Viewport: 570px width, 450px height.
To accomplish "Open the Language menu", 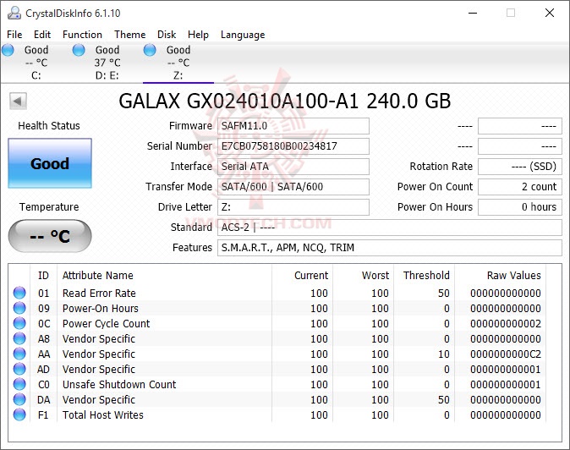I will pyautogui.click(x=243, y=35).
